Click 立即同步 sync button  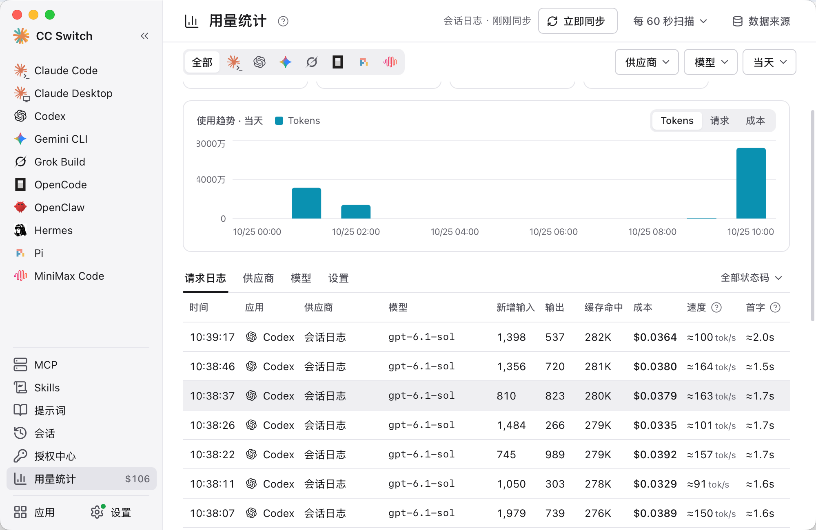[578, 21]
